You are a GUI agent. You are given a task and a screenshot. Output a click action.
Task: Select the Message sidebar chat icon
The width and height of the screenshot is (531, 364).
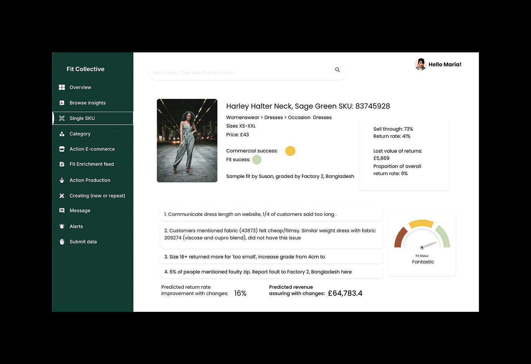coord(62,210)
